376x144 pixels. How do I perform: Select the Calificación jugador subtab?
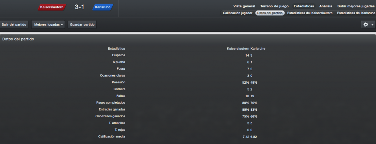pos(238,13)
